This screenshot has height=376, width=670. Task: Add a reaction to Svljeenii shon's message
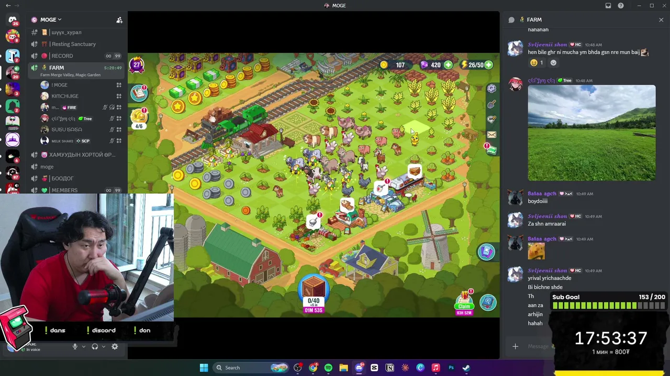pos(553,63)
